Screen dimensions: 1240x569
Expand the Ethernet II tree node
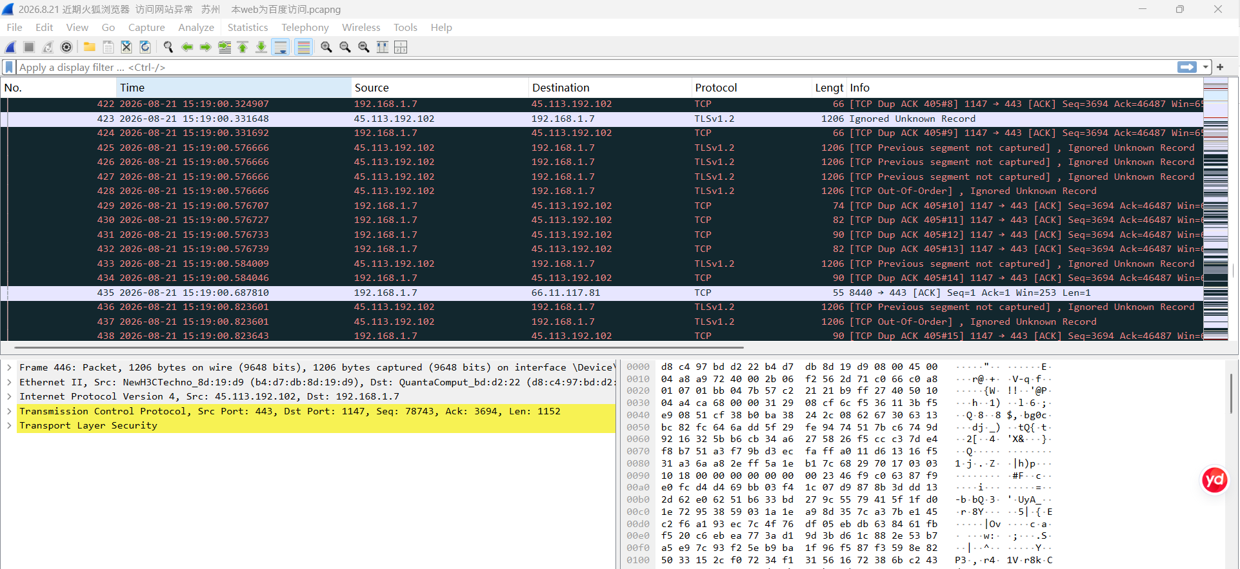[9, 382]
